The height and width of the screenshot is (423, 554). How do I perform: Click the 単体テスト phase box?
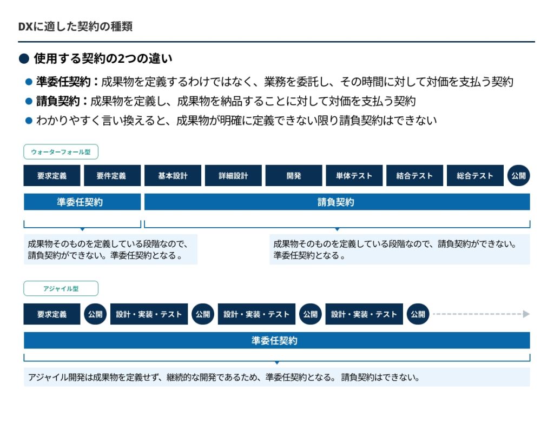point(354,176)
